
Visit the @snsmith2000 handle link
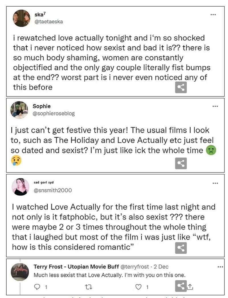(x=53, y=190)
